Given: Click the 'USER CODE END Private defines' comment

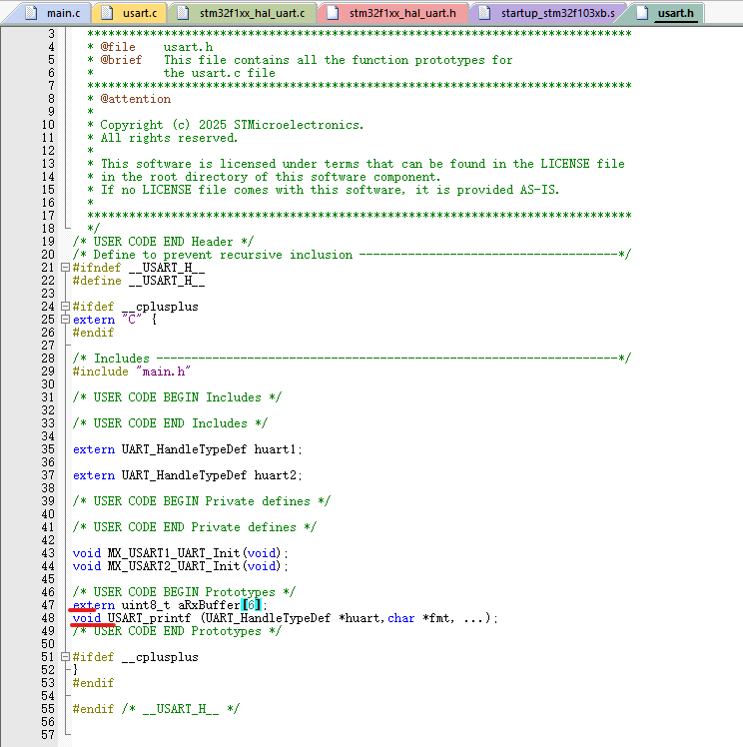Looking at the screenshot, I should tap(195, 527).
